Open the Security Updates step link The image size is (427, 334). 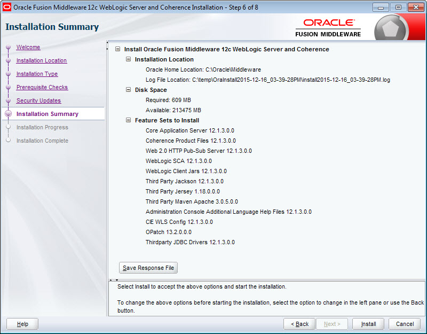tap(38, 100)
